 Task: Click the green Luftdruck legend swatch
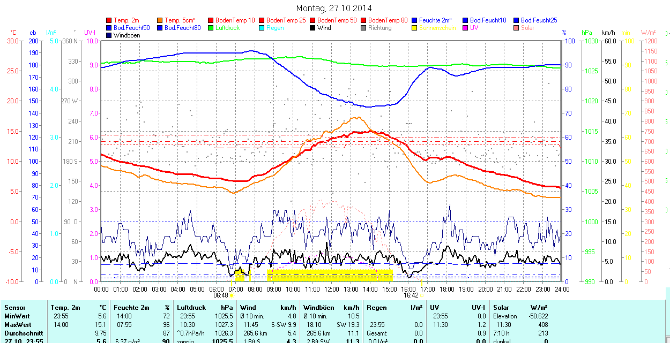pos(211,28)
